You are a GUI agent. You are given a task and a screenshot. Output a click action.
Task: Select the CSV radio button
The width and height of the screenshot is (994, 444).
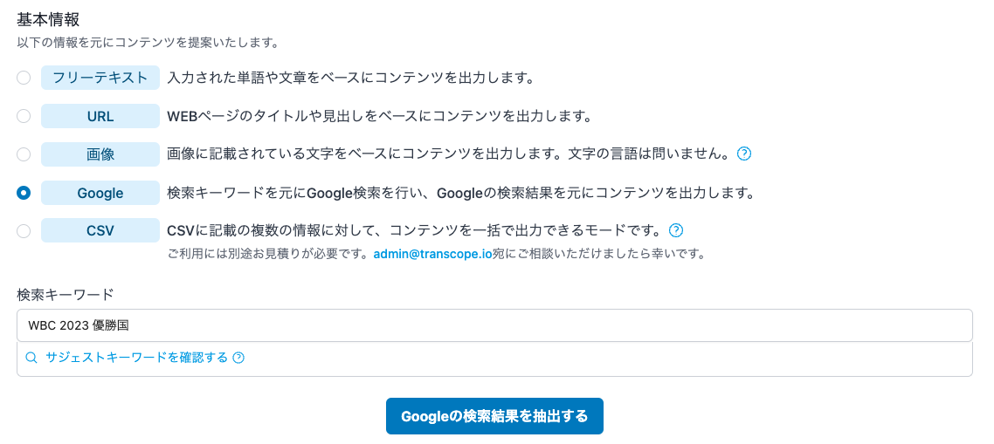pyautogui.click(x=24, y=231)
